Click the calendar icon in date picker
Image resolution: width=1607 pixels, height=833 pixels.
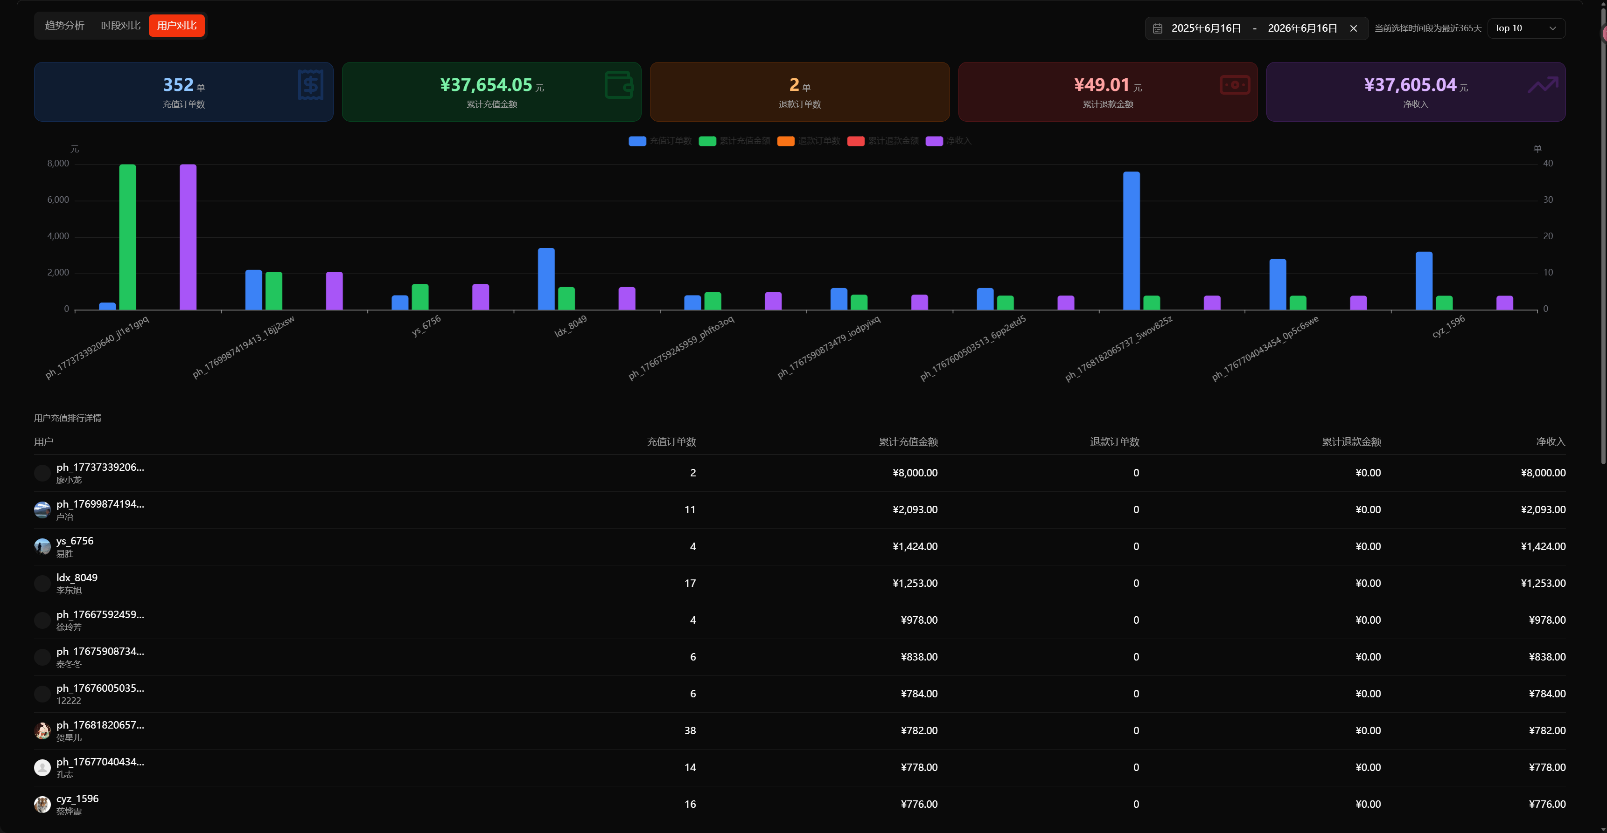point(1157,28)
